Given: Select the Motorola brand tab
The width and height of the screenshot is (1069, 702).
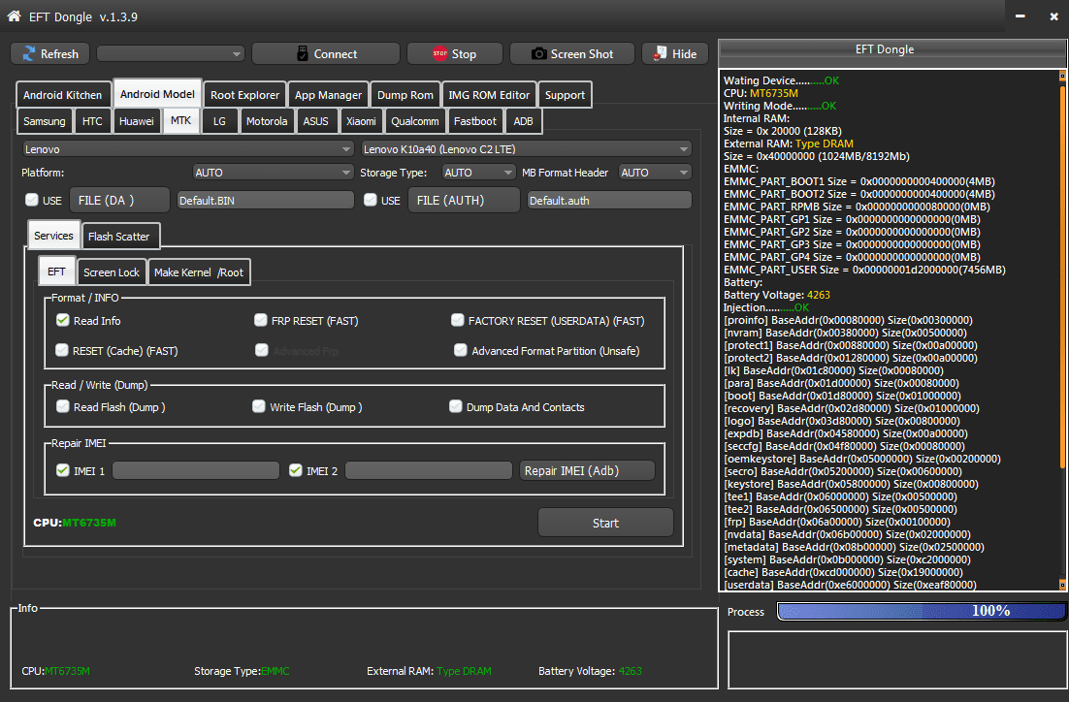Looking at the screenshot, I should click(267, 121).
